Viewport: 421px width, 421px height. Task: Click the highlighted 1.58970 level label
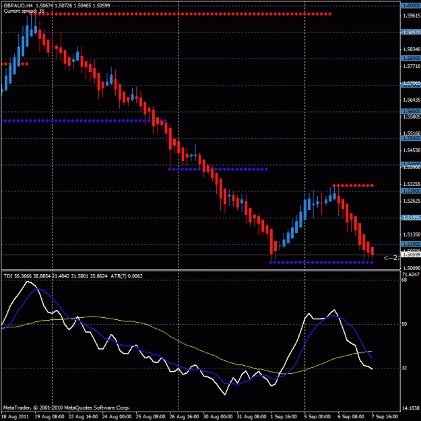pyautogui.click(x=411, y=32)
